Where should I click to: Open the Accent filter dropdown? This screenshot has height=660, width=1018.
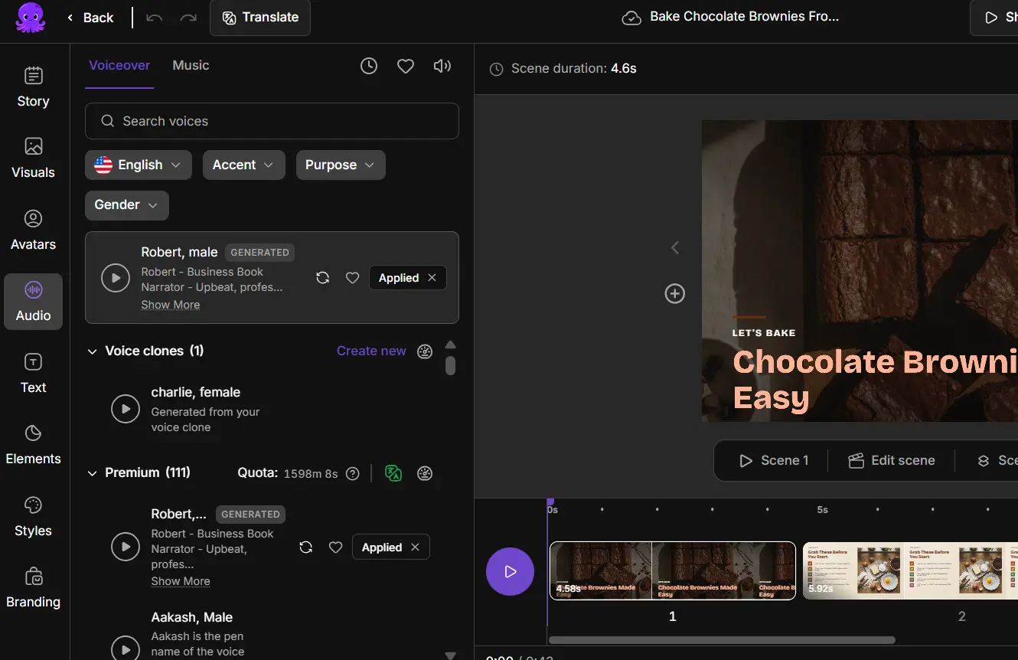[244, 165]
